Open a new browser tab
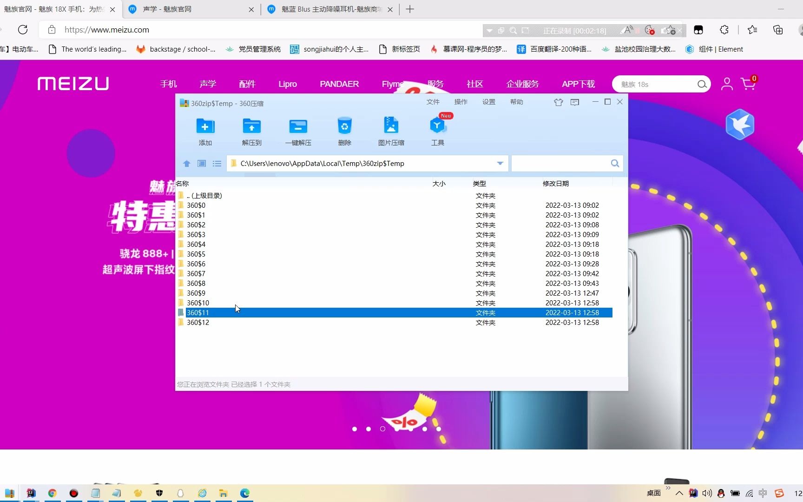The height and width of the screenshot is (502, 803). [409, 9]
